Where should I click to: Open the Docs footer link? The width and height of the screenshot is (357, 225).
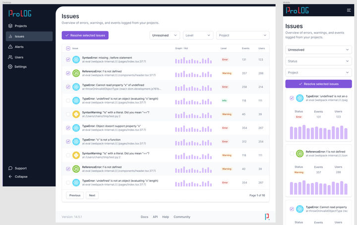click(x=144, y=217)
